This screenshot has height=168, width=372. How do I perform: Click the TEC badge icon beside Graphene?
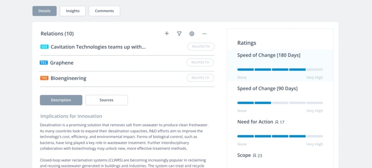coord(44,62)
